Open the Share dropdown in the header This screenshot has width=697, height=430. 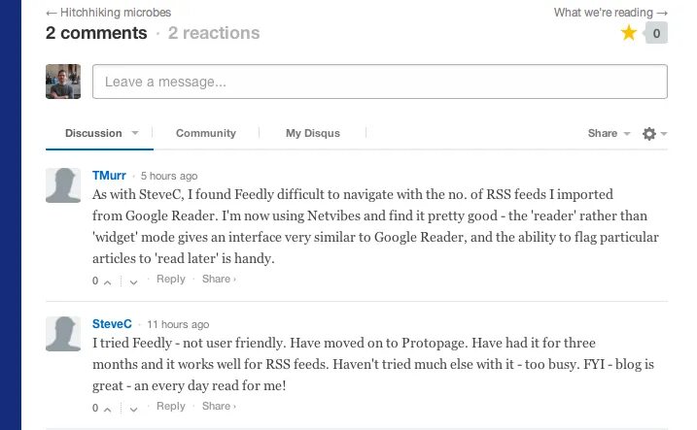tap(609, 133)
